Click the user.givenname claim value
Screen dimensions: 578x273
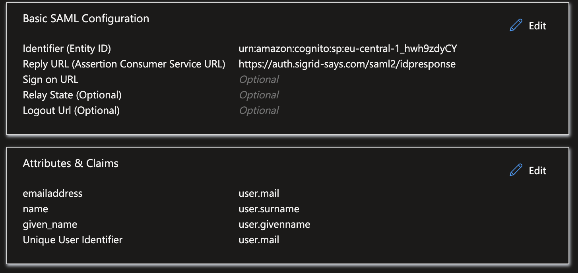(274, 225)
